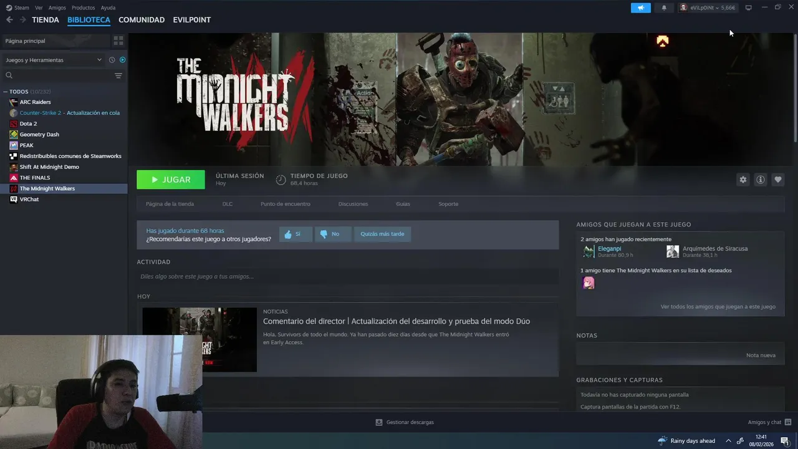This screenshot has height=449, width=798.
Task: Click the library search magnifier icon
Action: [x=9, y=75]
